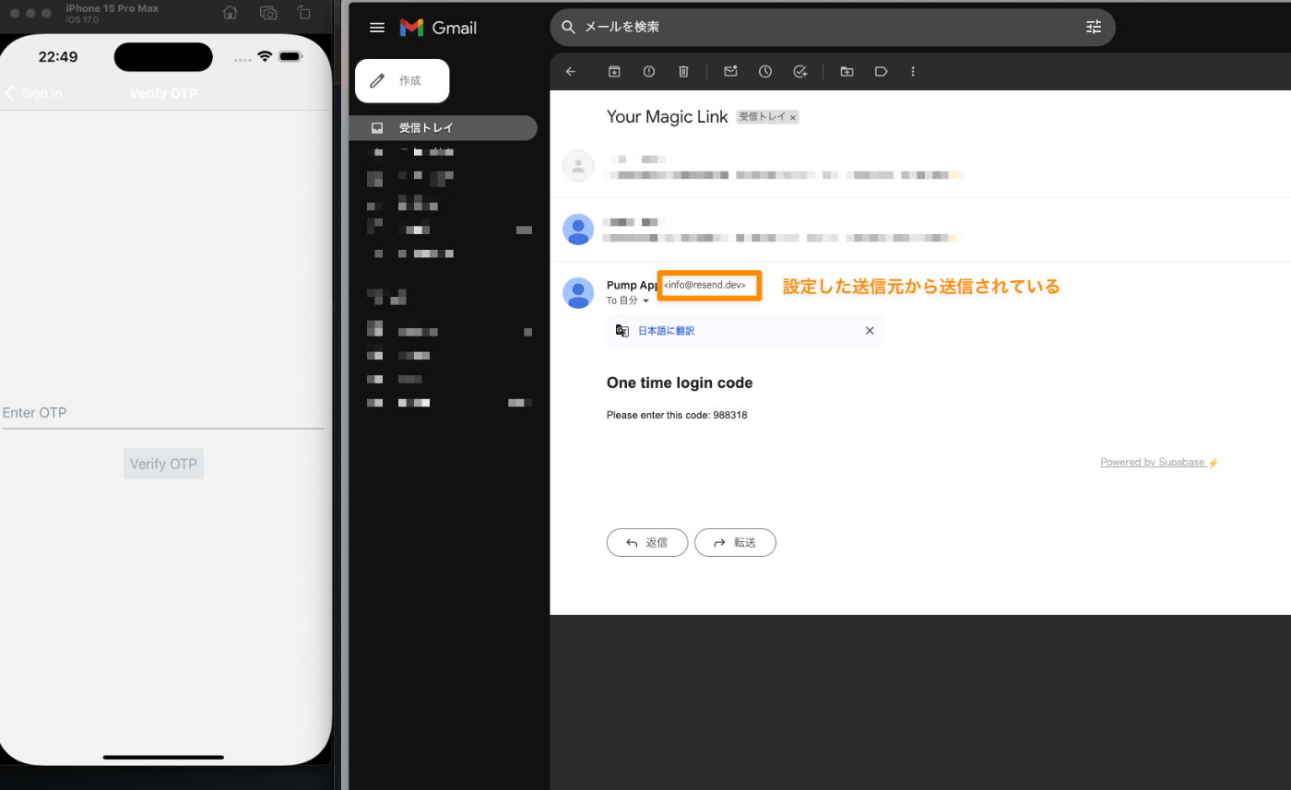1291x790 pixels.
Task: Archive this email conversation
Action: [x=614, y=71]
